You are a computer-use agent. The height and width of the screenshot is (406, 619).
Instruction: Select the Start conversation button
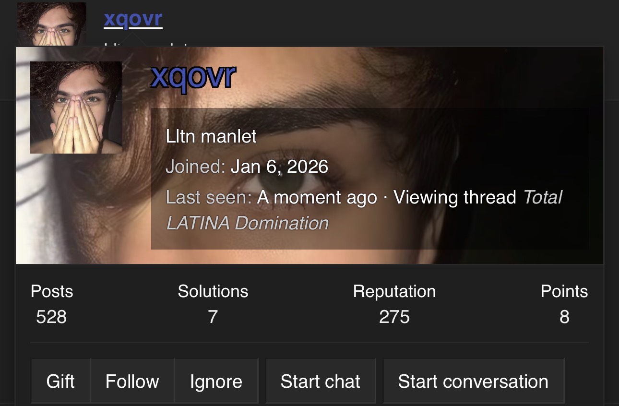[x=473, y=381]
